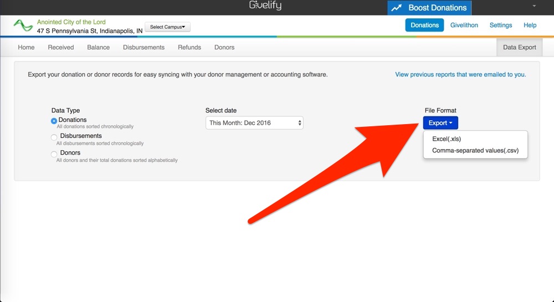Go to the Home tab
554x302 pixels.
click(x=26, y=47)
